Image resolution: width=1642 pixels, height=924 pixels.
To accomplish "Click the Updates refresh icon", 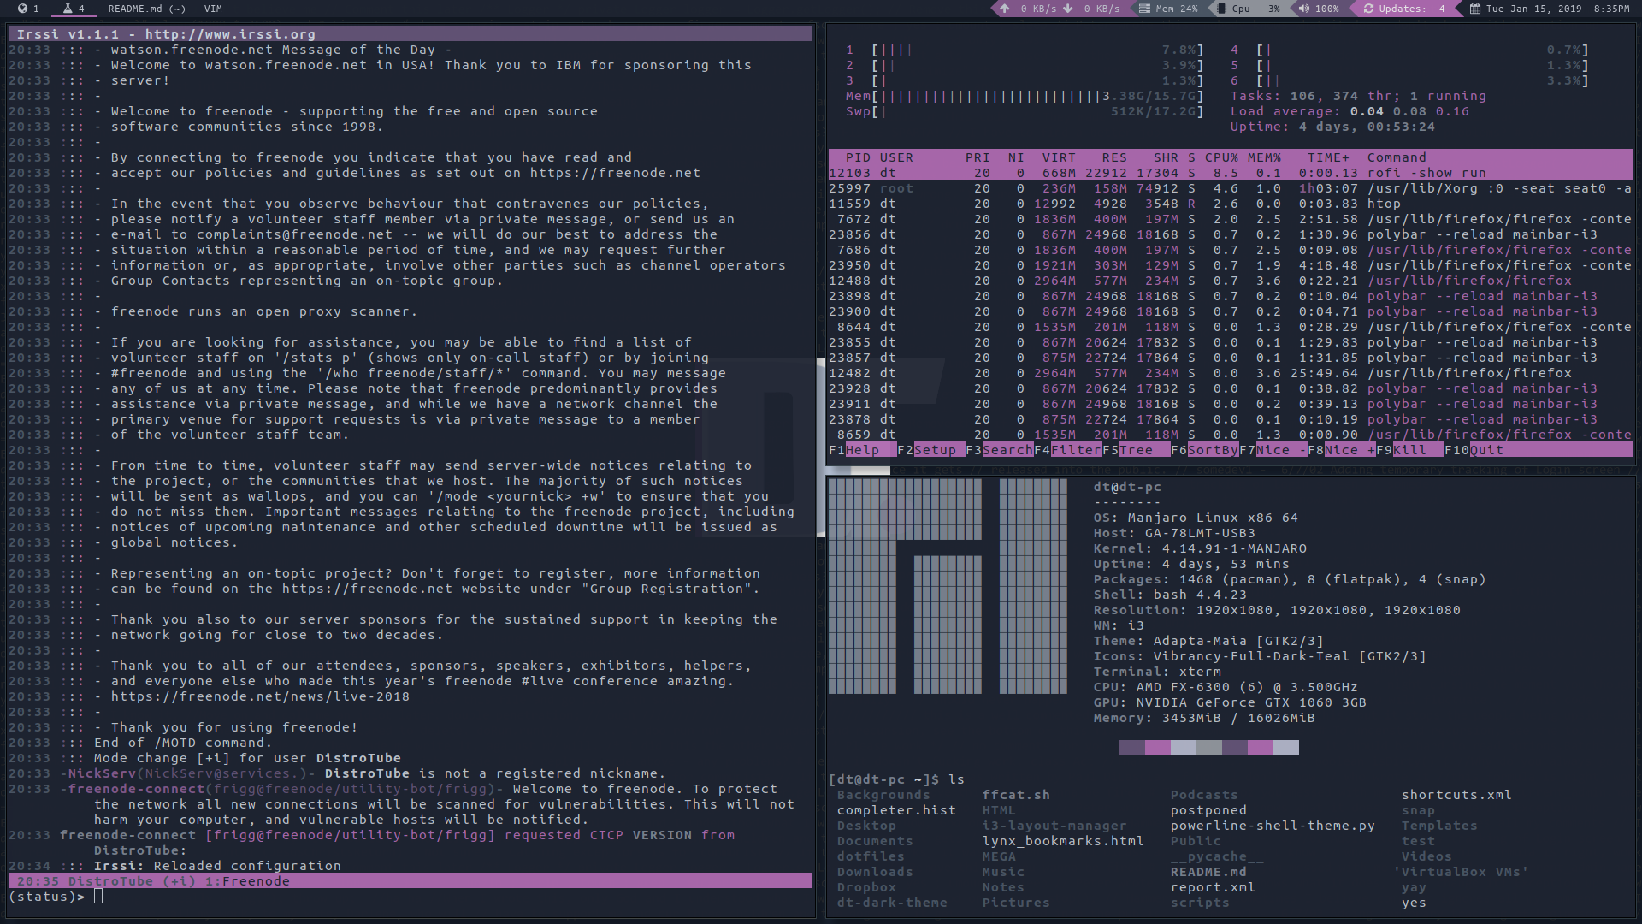I will pyautogui.click(x=1368, y=9).
